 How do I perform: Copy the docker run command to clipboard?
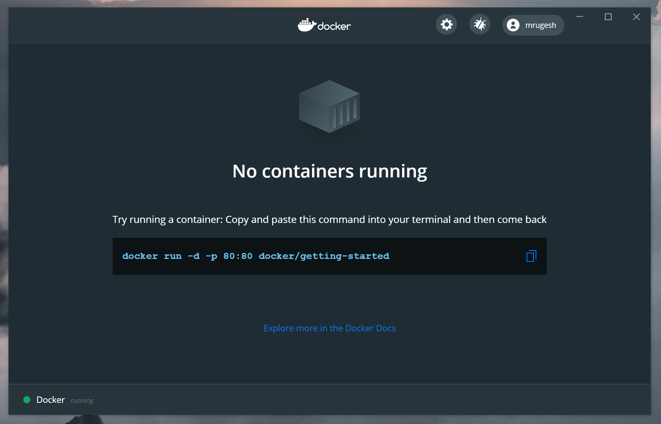(x=531, y=256)
